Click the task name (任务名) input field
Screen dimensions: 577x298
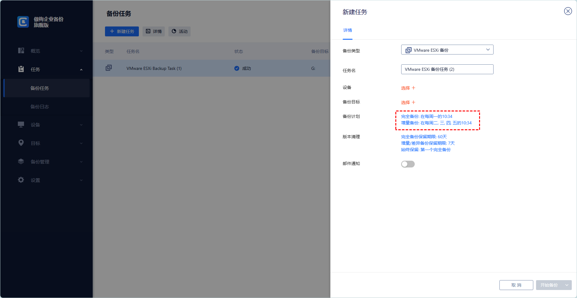[447, 69]
